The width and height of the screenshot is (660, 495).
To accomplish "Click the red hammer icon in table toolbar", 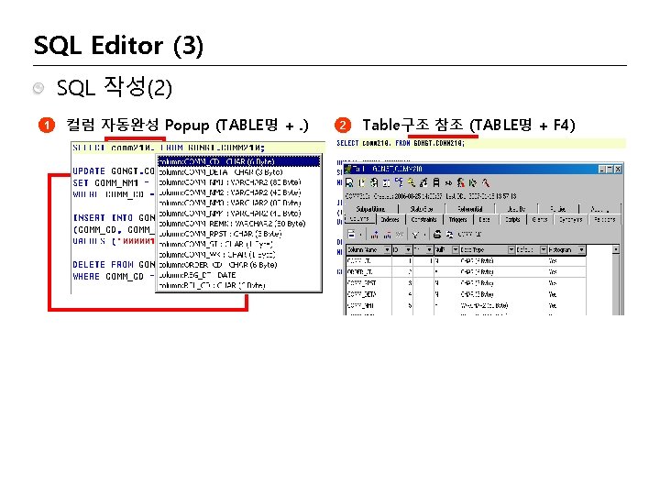I will point(486,182).
